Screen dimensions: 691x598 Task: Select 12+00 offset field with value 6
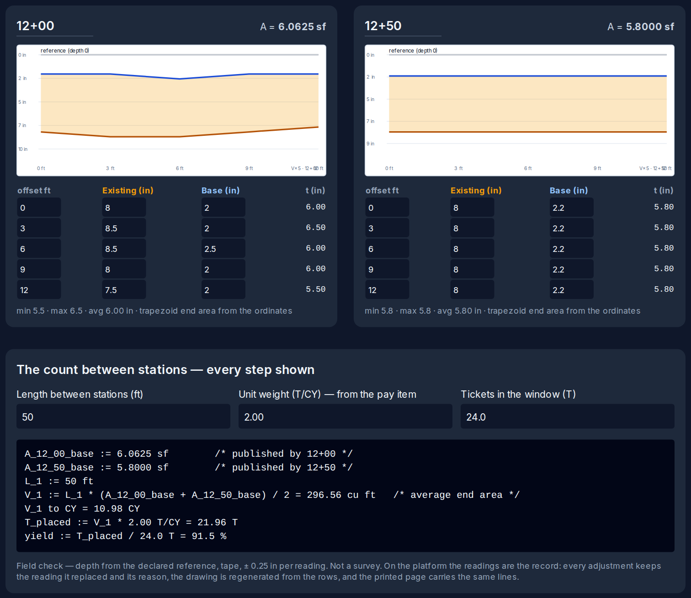click(39, 248)
